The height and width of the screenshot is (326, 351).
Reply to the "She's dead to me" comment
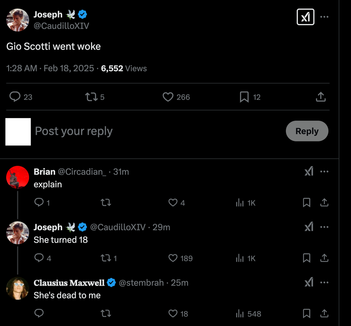pos(39,313)
